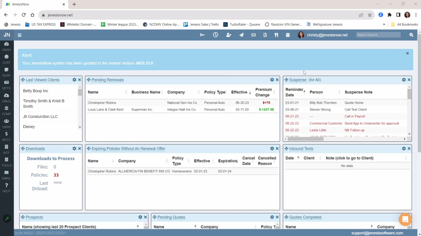This screenshot has width=421, height=236.
Task: Open the calendar icon in the header
Action: [288, 35]
